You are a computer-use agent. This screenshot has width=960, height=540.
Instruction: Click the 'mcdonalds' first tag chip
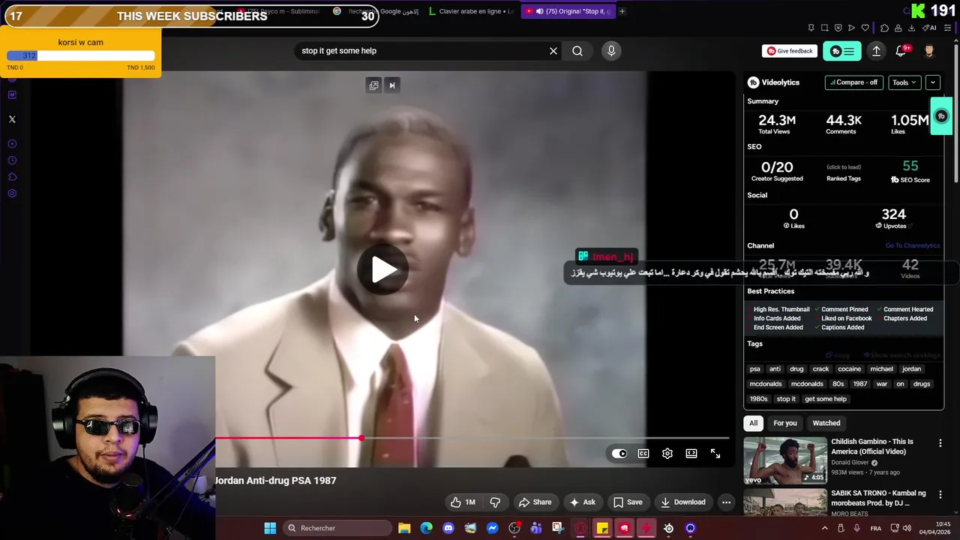tap(766, 384)
